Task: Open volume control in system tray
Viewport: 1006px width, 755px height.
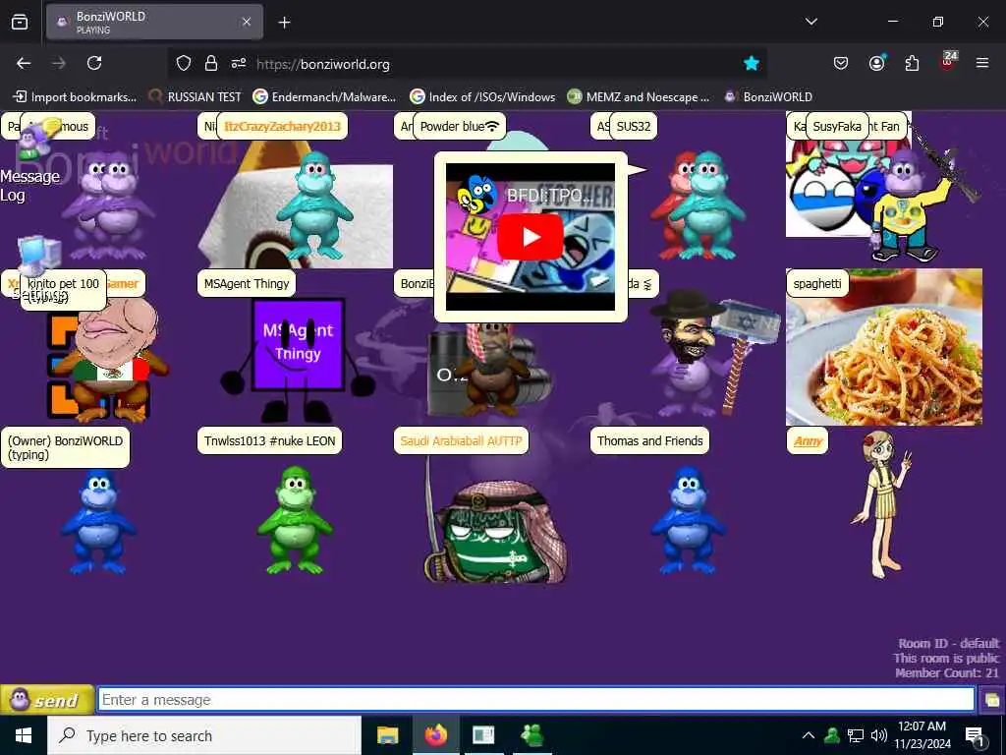Action: point(879,735)
